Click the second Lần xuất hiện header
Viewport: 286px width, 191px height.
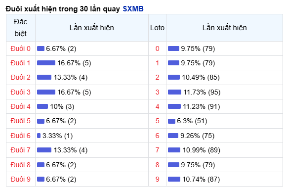(225, 28)
